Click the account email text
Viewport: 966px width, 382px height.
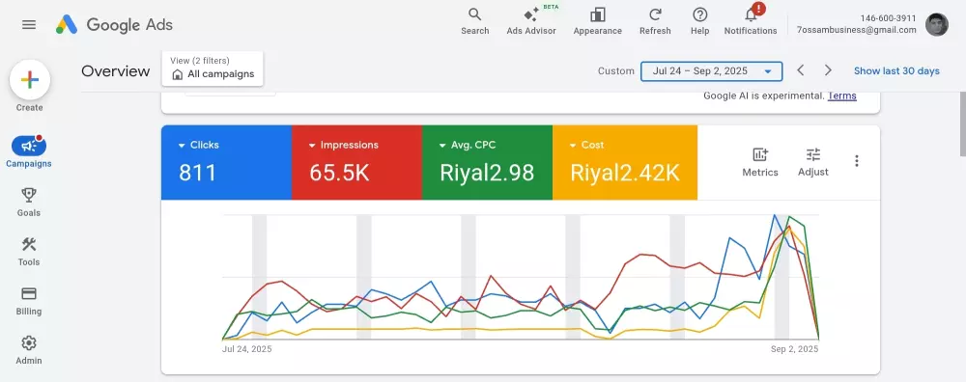(x=856, y=30)
